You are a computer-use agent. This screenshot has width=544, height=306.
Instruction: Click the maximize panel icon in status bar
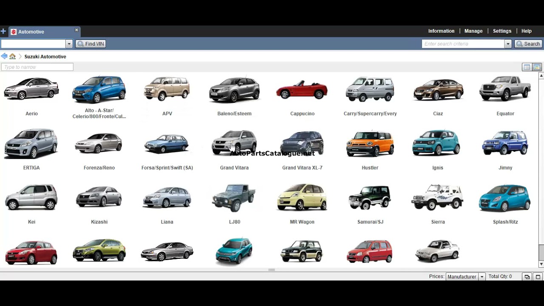538,277
